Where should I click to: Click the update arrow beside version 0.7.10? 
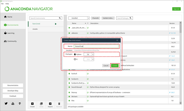170,33
